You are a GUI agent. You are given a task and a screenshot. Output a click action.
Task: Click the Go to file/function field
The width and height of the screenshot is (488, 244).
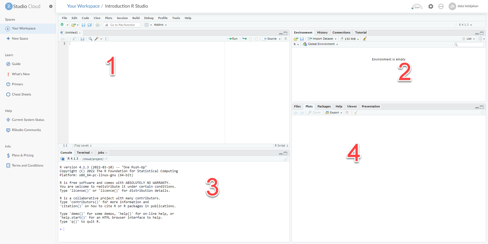[x=123, y=25]
